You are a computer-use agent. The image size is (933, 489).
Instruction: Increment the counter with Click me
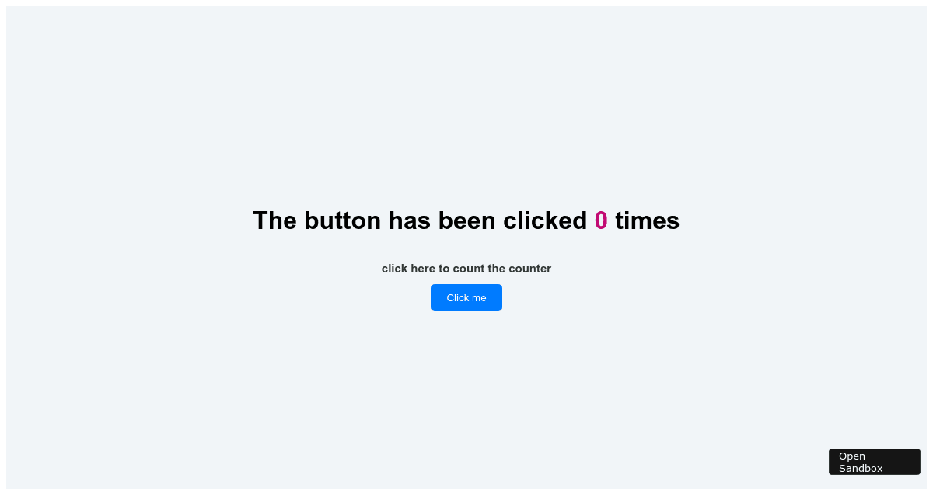(x=466, y=297)
